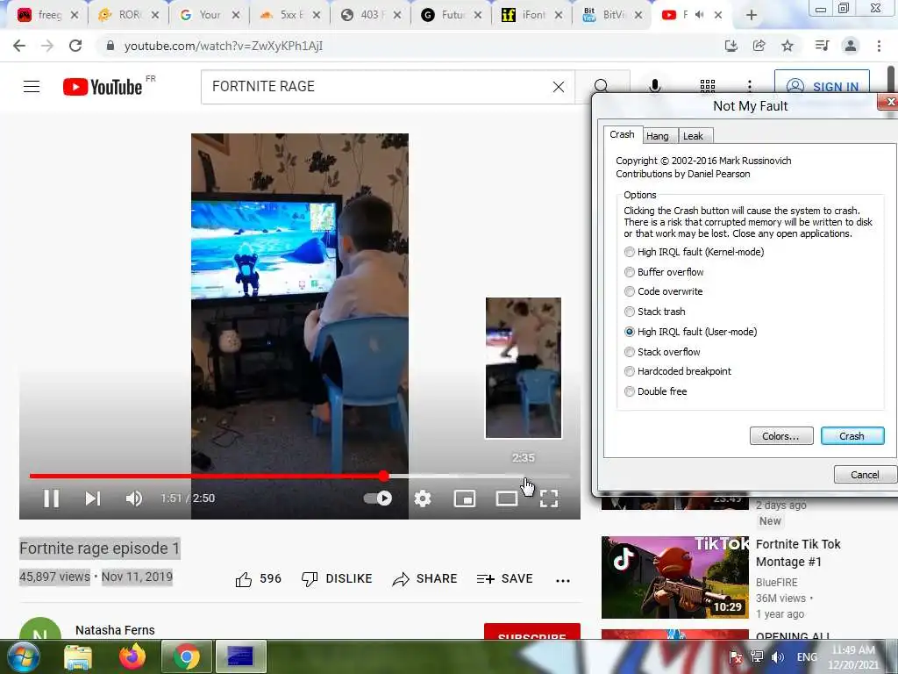
Task: Open Fortnite Tik Tok Montage #1 title
Action: (798, 553)
